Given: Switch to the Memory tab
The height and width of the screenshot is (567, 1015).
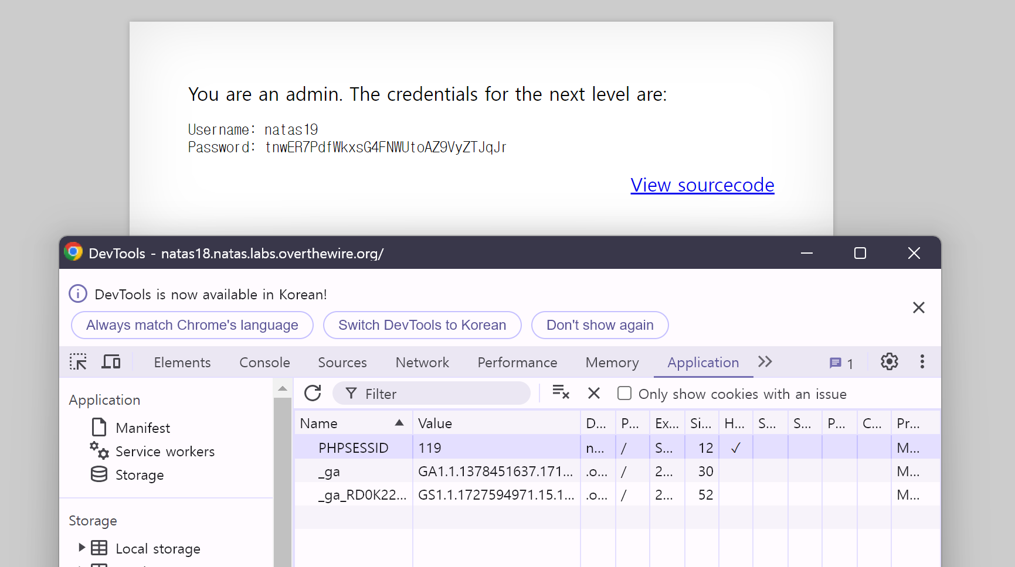Looking at the screenshot, I should [612, 363].
